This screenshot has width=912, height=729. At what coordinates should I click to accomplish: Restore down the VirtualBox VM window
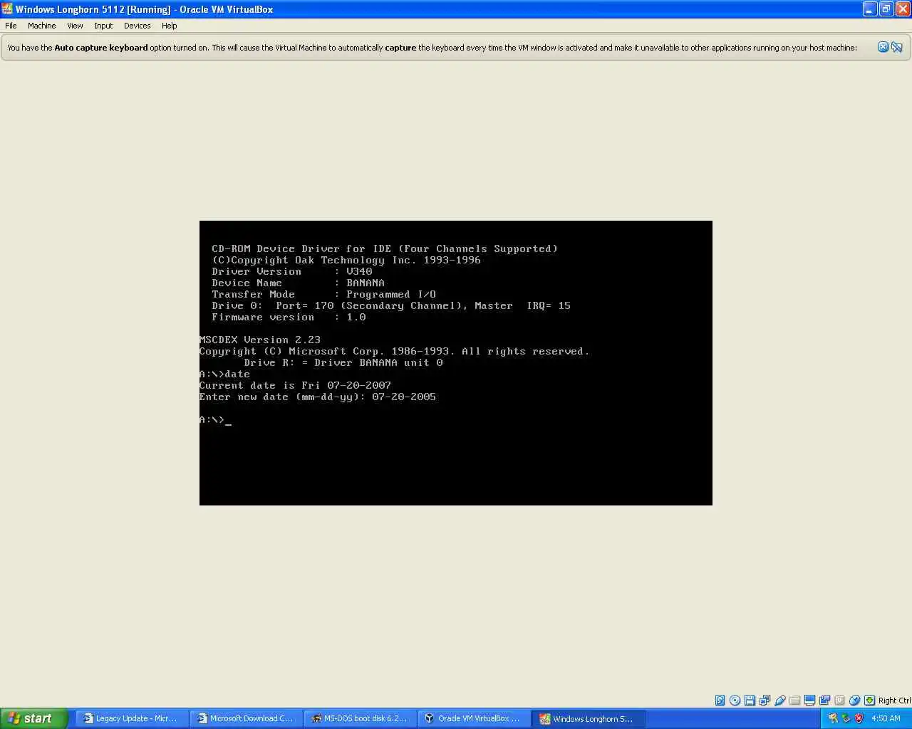[886, 9]
